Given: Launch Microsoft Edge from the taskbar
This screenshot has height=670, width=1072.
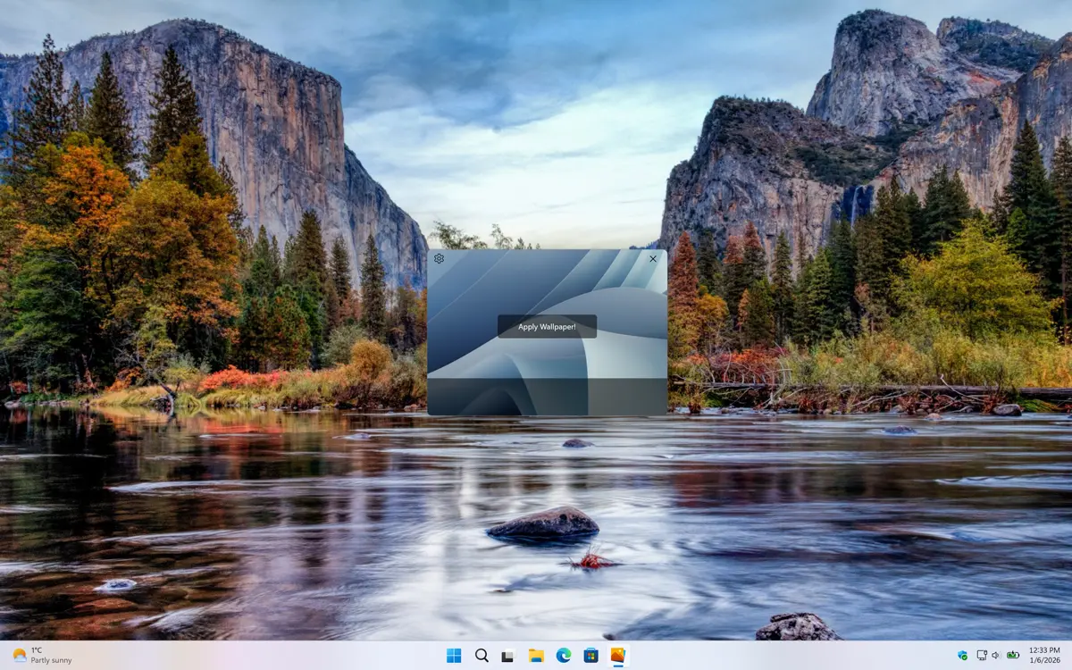Looking at the screenshot, I should [x=564, y=656].
